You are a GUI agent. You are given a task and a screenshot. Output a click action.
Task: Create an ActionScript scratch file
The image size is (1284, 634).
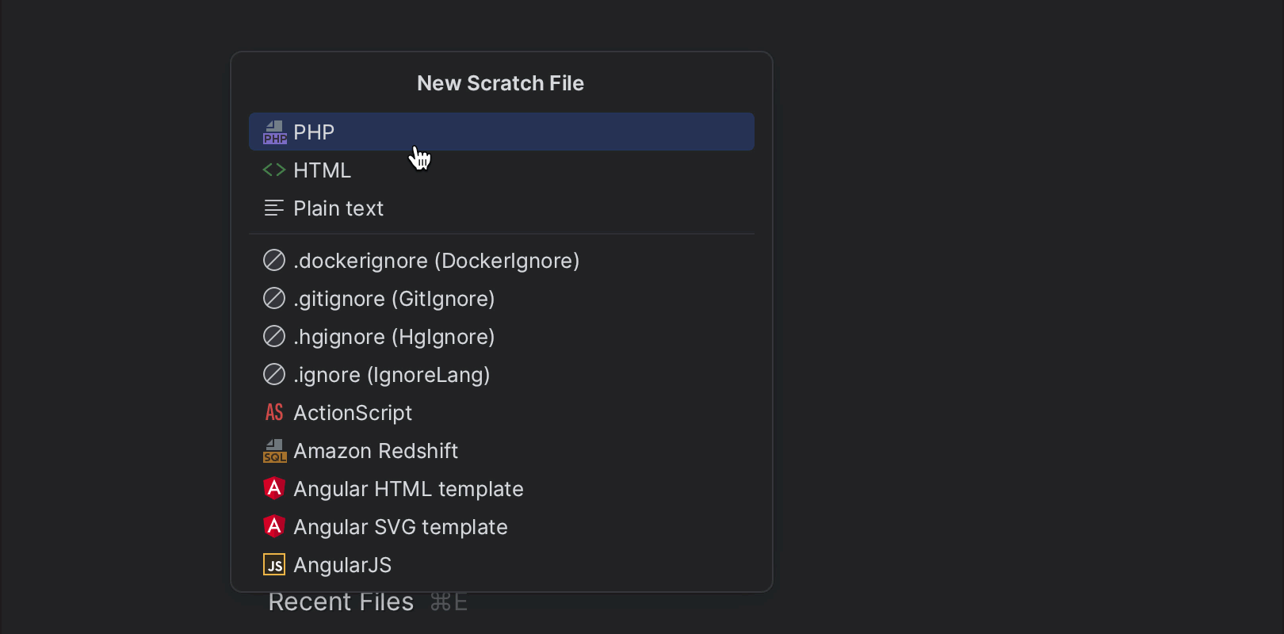353,413
